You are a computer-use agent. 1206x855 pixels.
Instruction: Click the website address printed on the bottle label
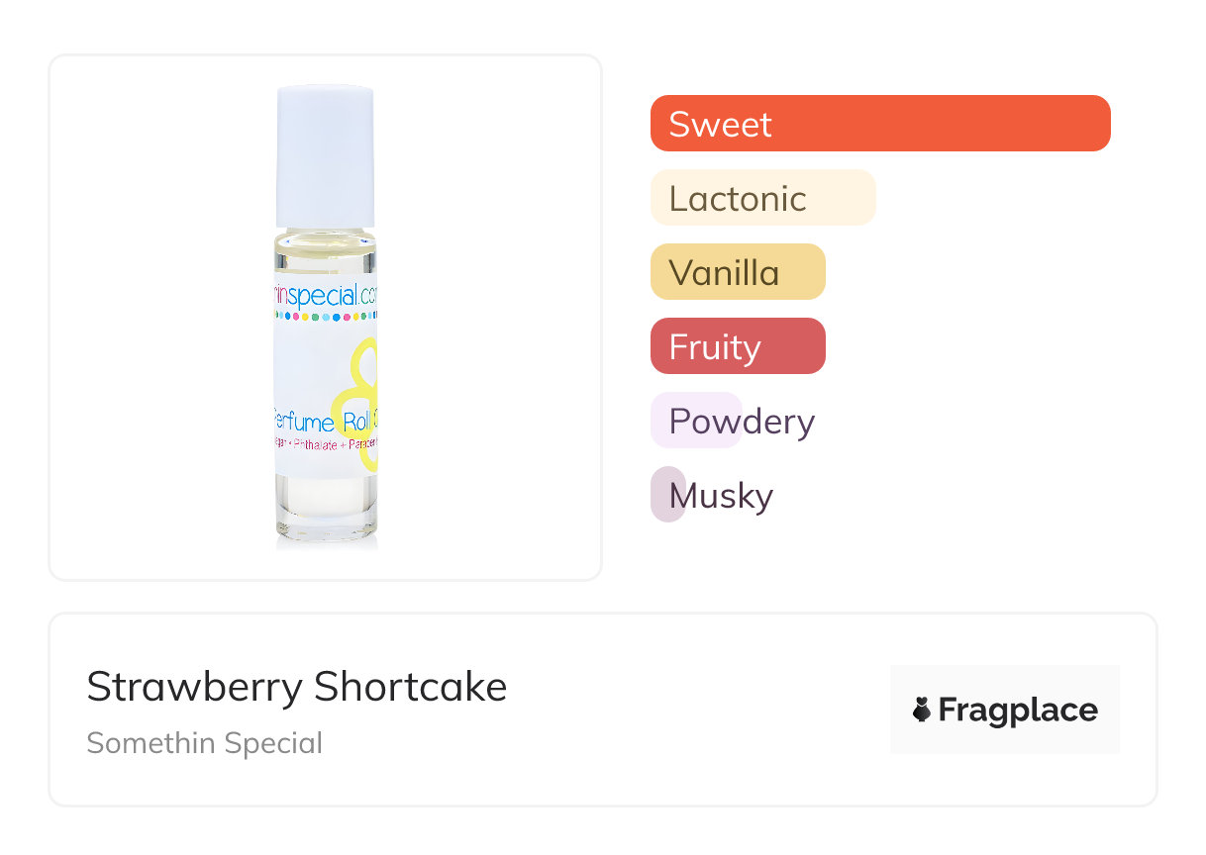point(326,295)
